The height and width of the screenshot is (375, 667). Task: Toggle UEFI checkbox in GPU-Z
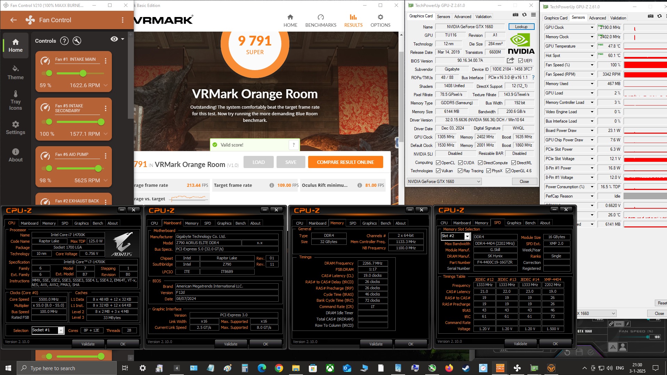pos(520,60)
